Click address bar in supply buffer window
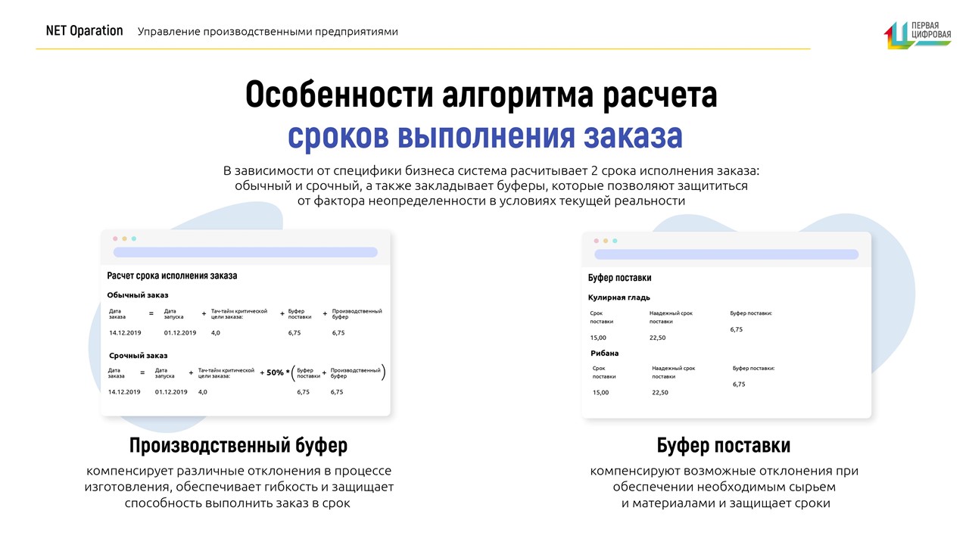Image resolution: width=969 pixels, height=545 pixels. [x=727, y=254]
